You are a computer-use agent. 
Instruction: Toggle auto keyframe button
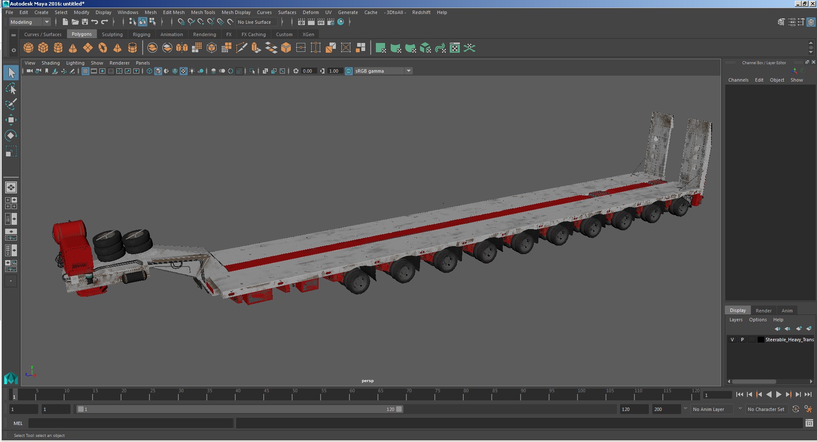coord(796,409)
